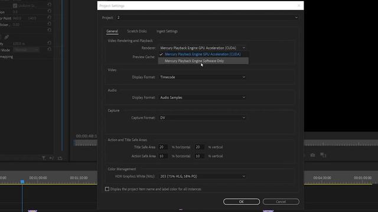378x212 pixels.
Task: Open the Blend Mode dropdown in Effect Controls
Action: click(x=26, y=49)
